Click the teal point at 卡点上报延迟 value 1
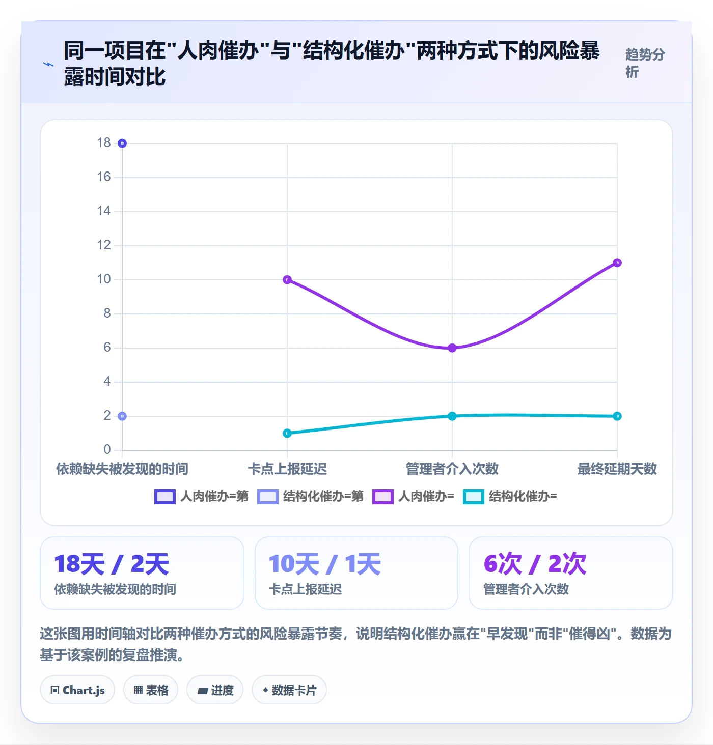The height and width of the screenshot is (745, 713). 287,433
